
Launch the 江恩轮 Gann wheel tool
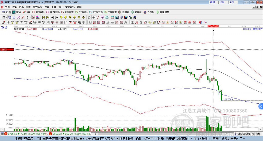tap(124, 12)
